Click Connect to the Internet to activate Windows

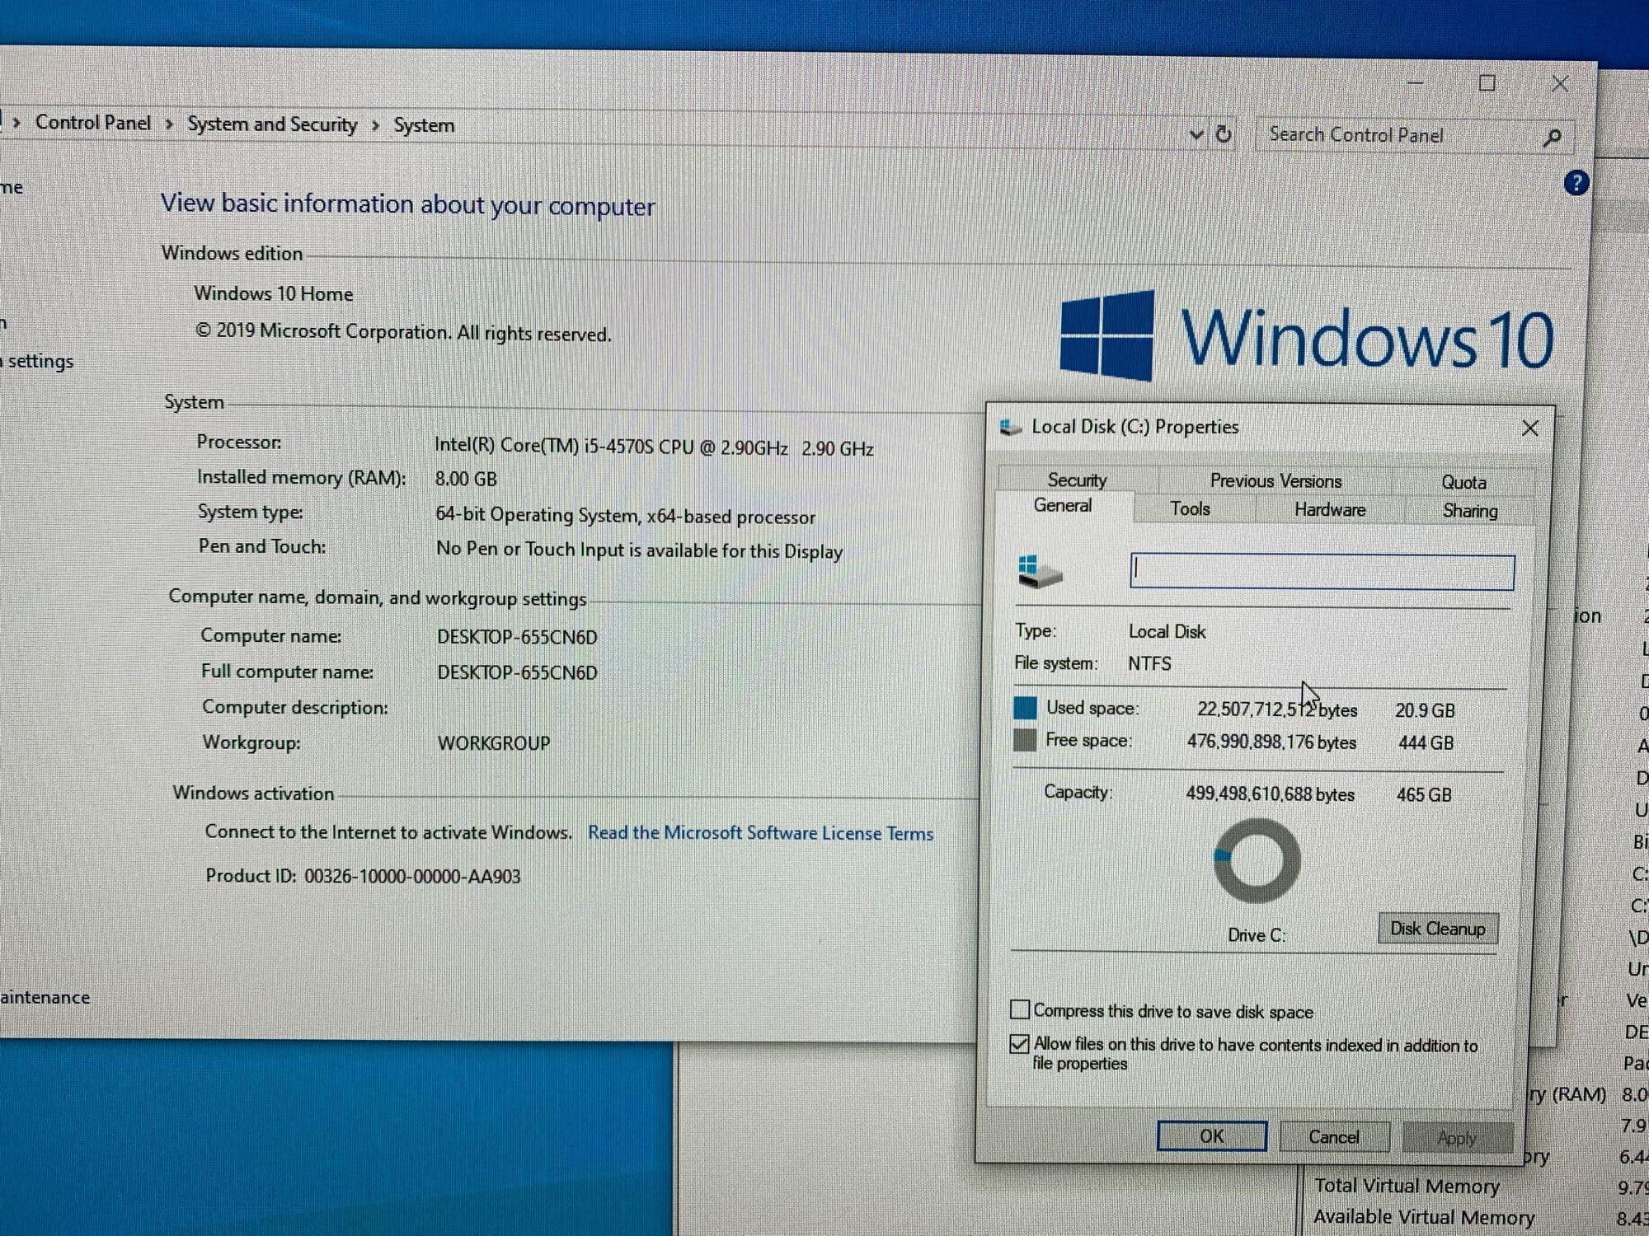pos(388,831)
